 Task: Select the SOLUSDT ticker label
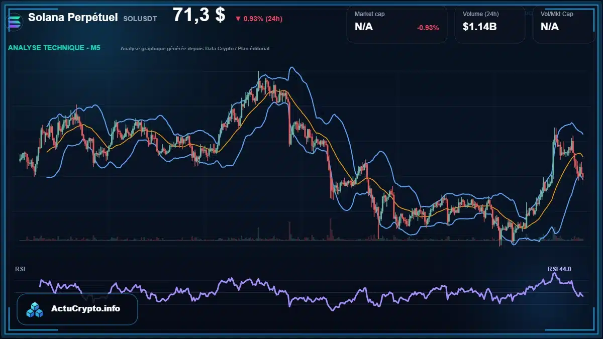[x=140, y=19]
